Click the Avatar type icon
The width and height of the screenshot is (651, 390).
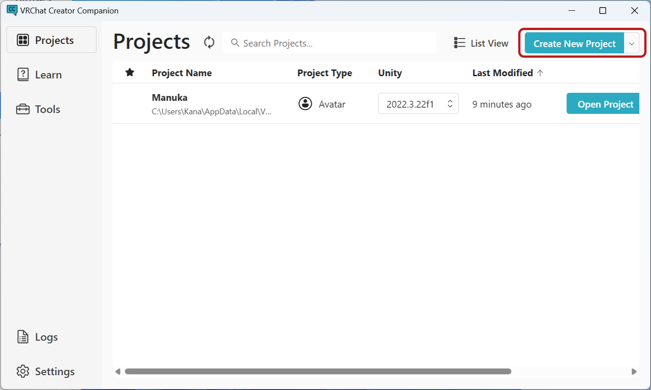(305, 104)
